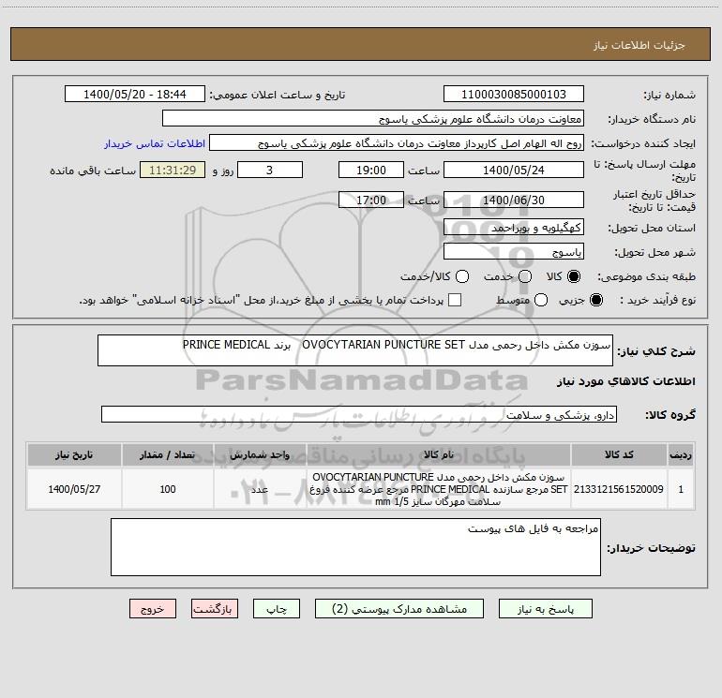Open مشاهده مدارک پیوستی (2) attachments

tap(406, 608)
